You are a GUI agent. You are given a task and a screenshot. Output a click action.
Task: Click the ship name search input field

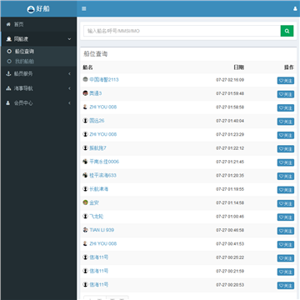[182, 31]
